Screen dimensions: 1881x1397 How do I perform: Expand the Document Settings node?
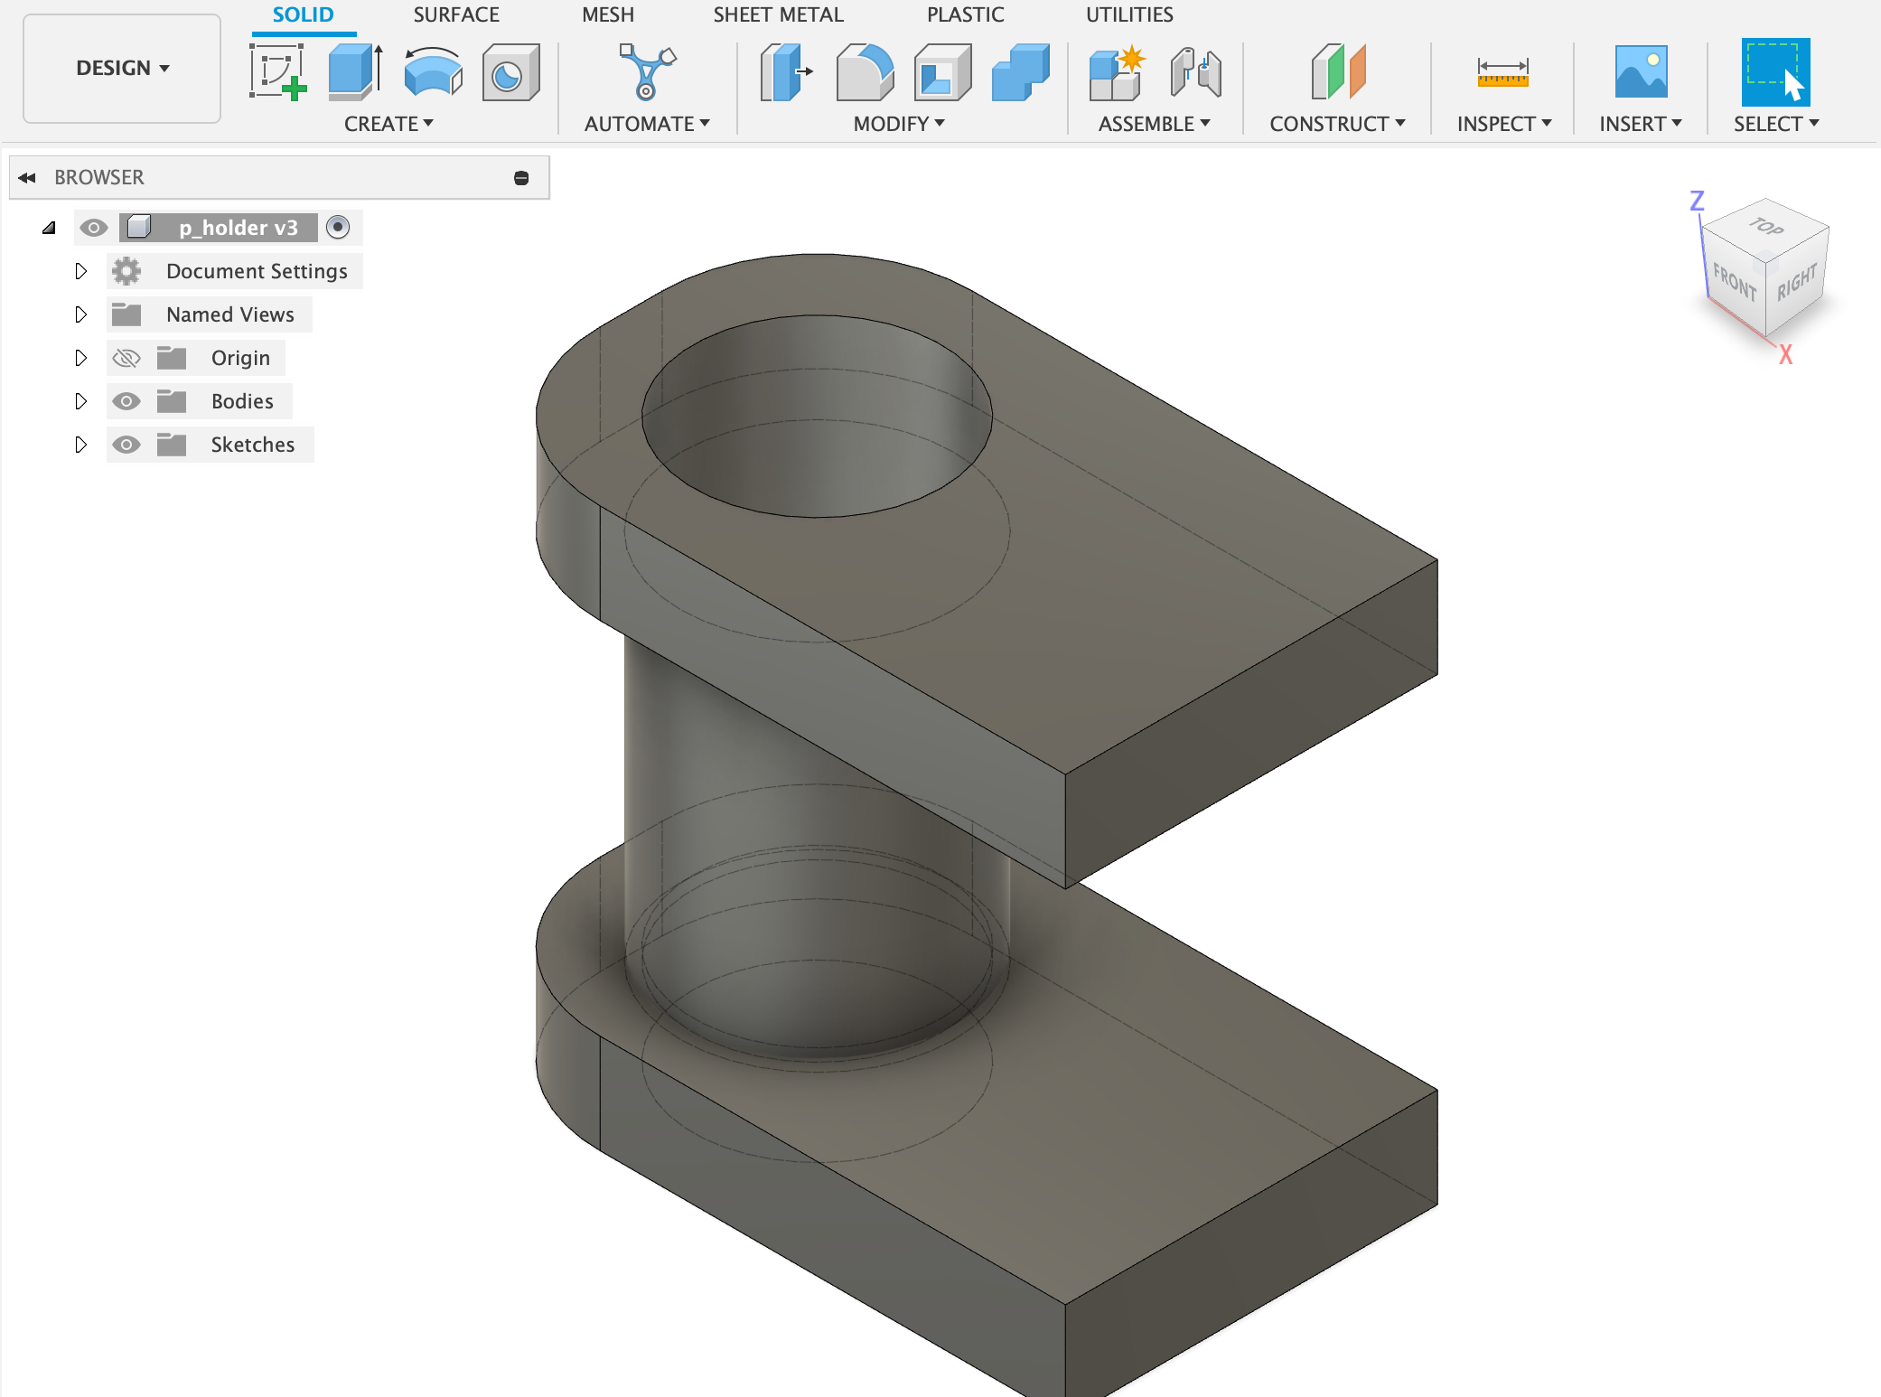click(x=80, y=271)
